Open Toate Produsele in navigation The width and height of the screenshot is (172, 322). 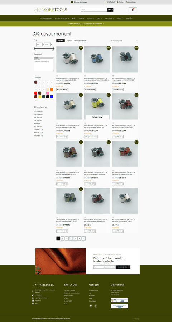(x=46, y=18)
